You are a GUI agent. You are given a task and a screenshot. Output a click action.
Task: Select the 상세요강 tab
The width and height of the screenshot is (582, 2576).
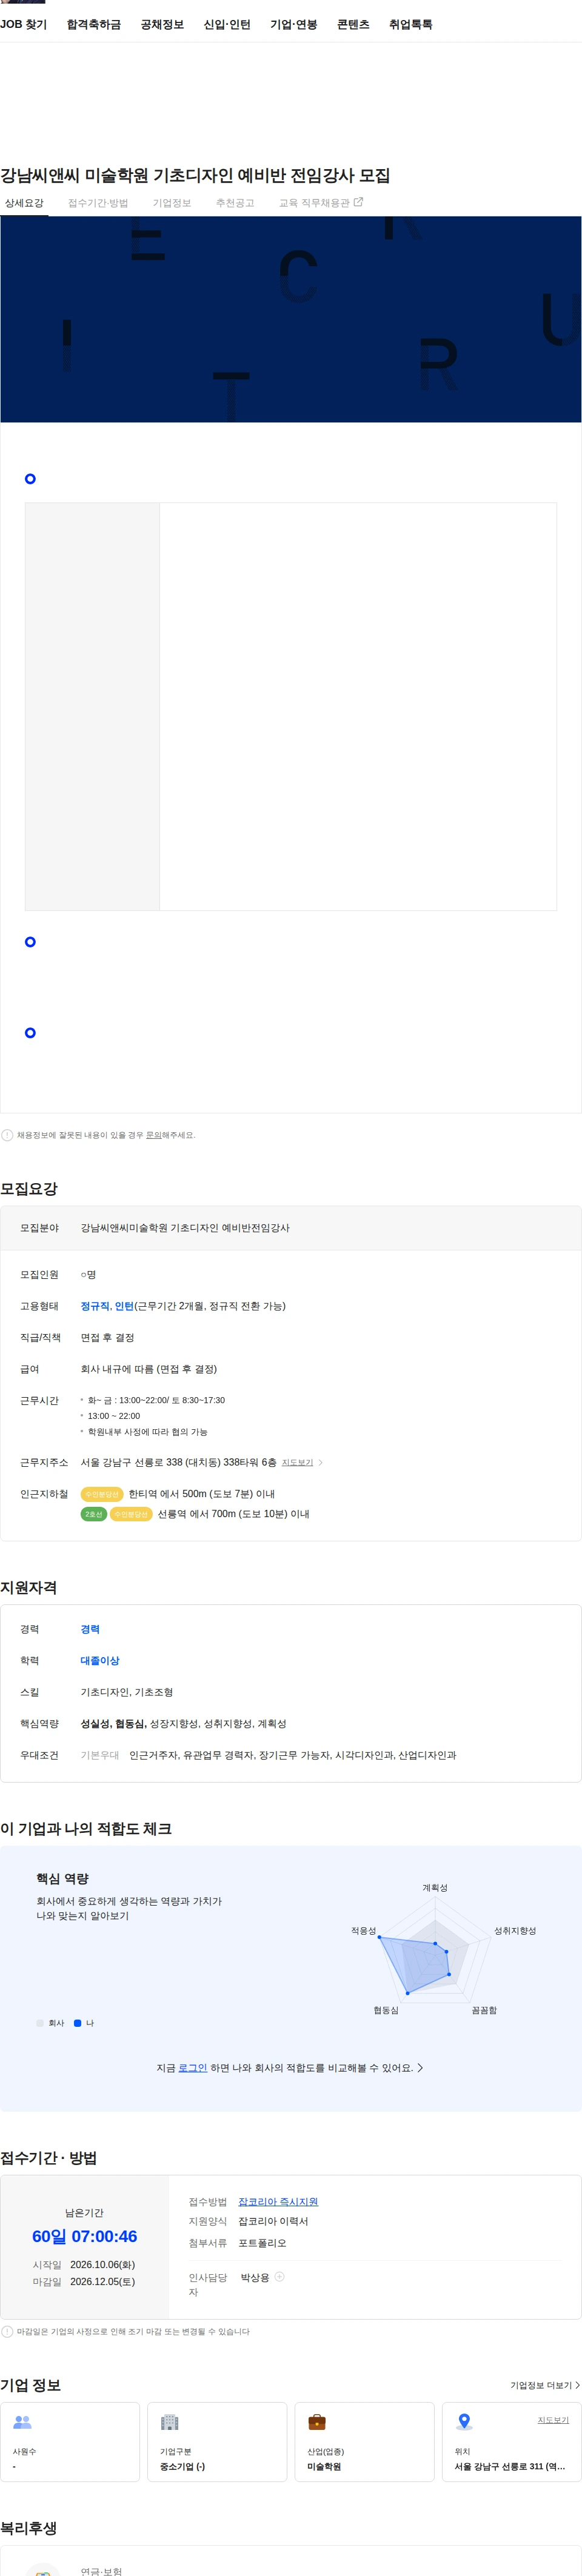click(24, 203)
